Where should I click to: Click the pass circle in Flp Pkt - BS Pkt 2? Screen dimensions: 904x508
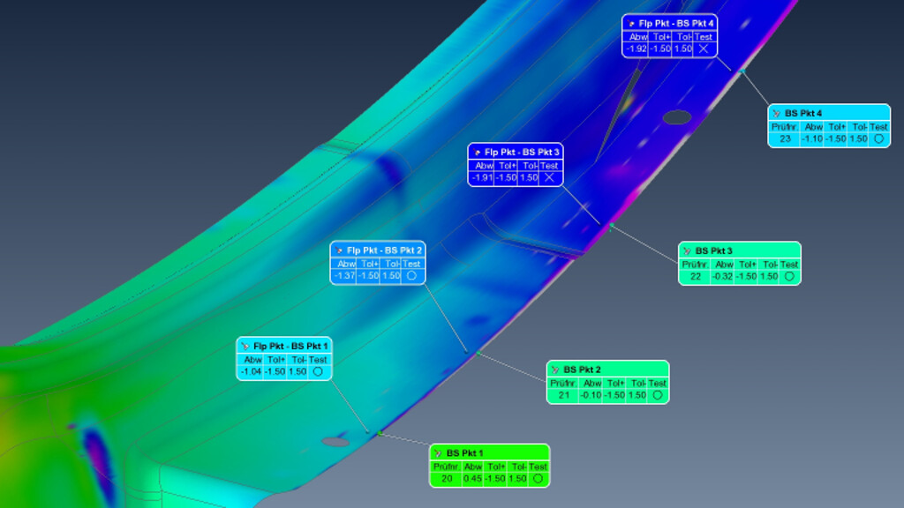click(411, 276)
